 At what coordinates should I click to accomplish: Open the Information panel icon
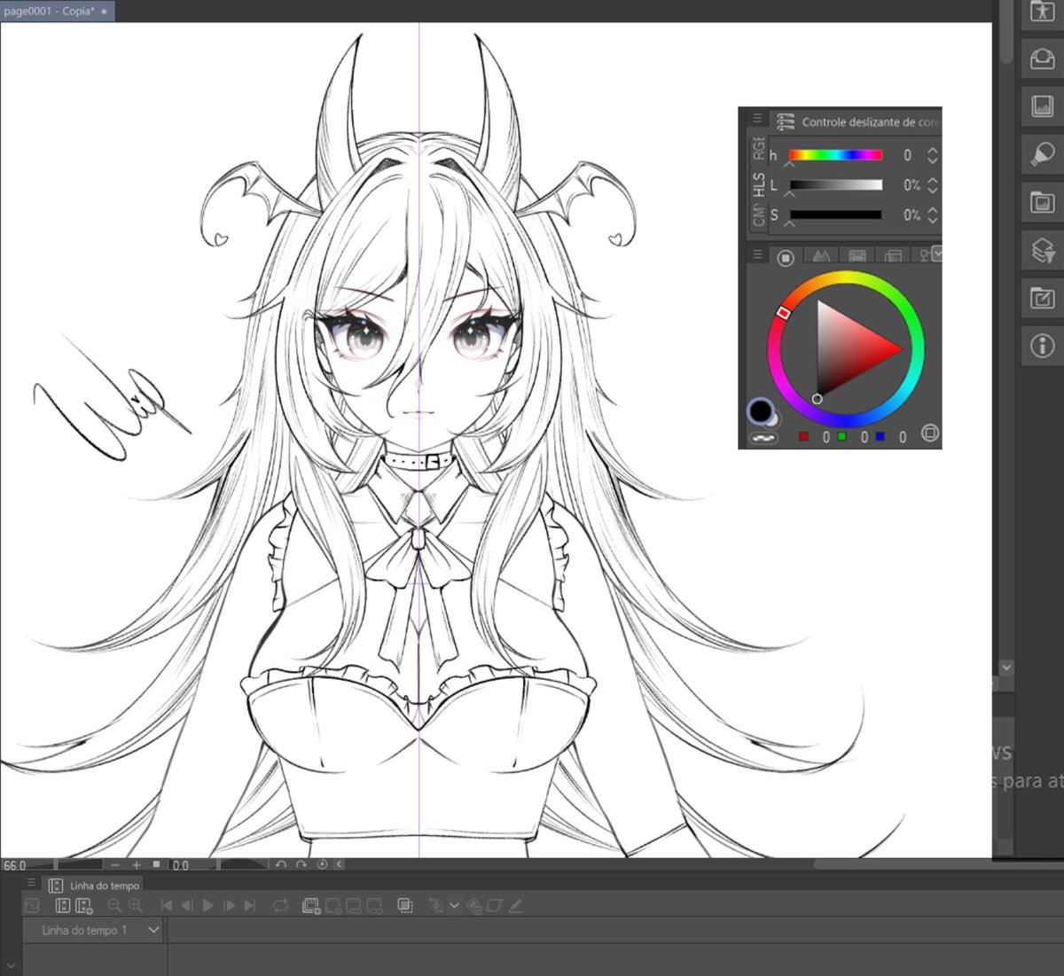[x=1042, y=346]
